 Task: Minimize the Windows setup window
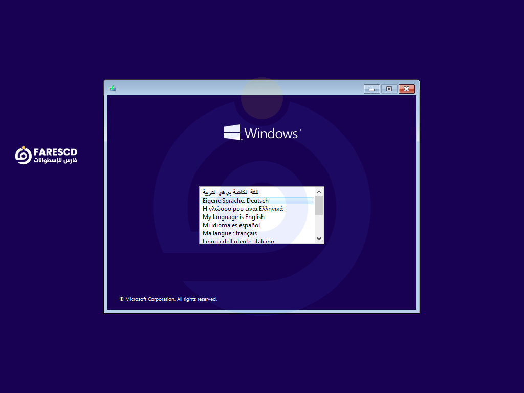coord(372,89)
